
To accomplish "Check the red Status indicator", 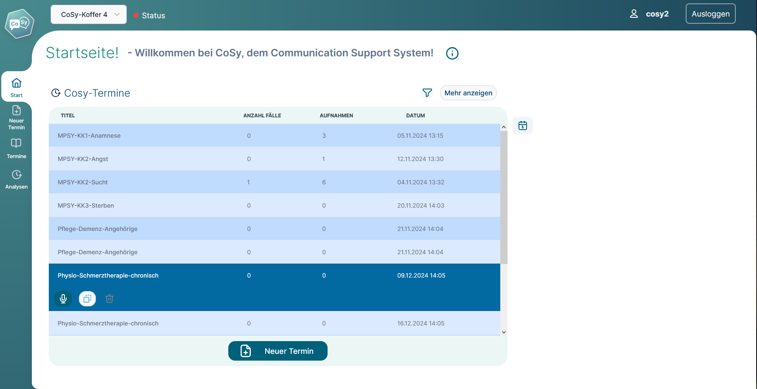I will [137, 16].
